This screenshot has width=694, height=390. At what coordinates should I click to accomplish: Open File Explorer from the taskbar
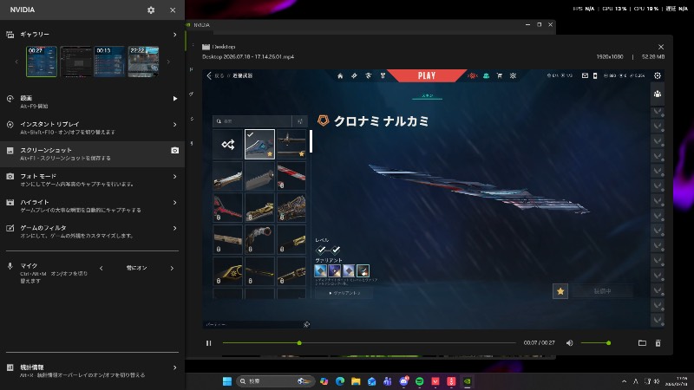pyautogui.click(x=356, y=381)
